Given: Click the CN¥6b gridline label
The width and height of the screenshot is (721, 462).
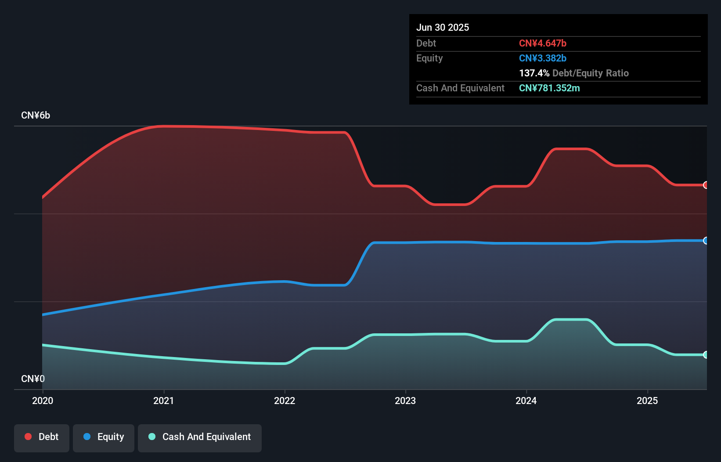Looking at the screenshot, I should click(36, 115).
